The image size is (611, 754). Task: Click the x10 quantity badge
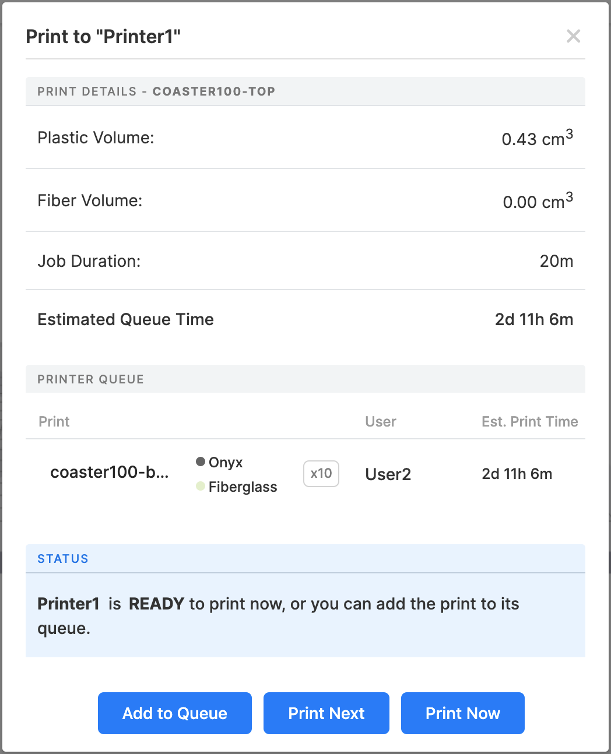point(321,474)
